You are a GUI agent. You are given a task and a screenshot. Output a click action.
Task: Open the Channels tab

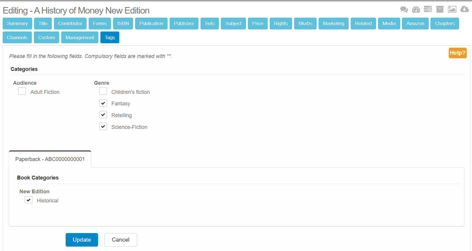17,38
